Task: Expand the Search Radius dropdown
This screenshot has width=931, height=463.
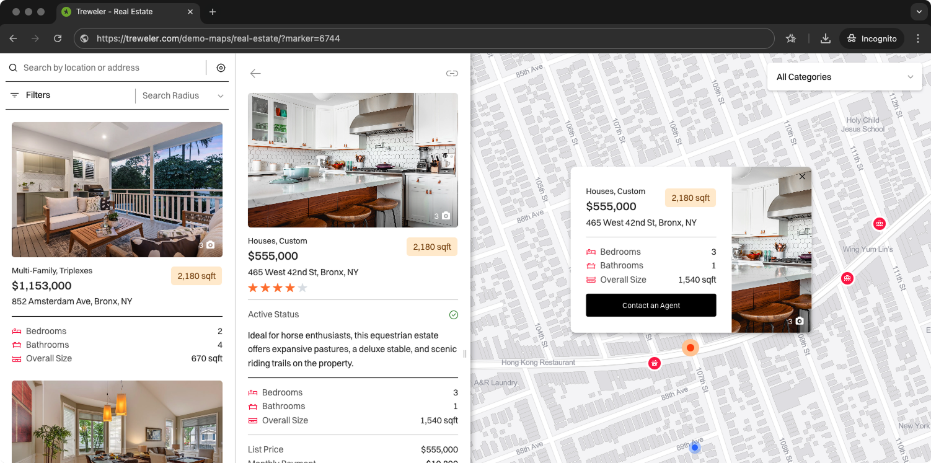Action: pyautogui.click(x=183, y=95)
